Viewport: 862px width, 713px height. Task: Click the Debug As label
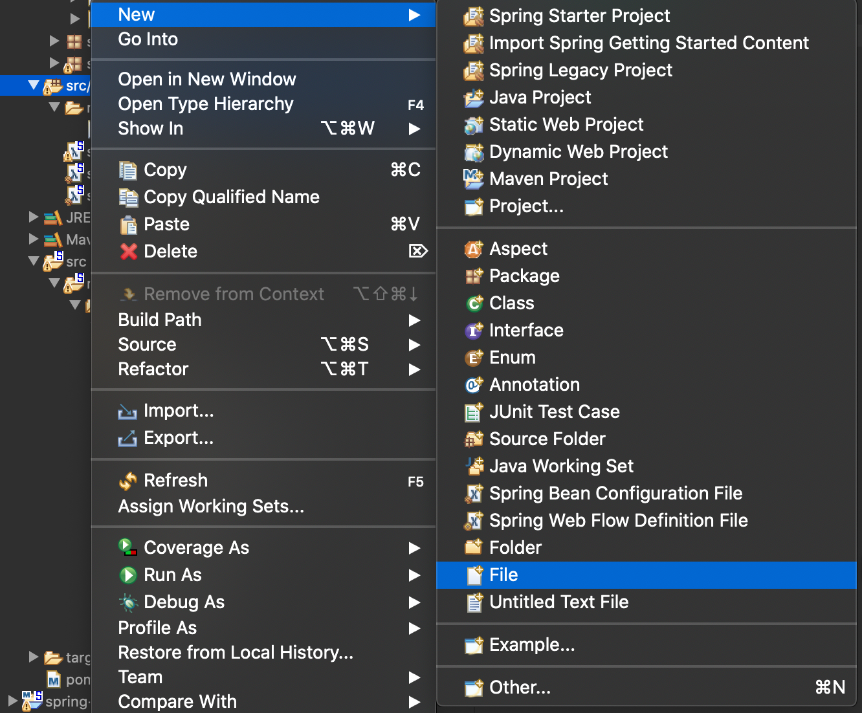184,602
